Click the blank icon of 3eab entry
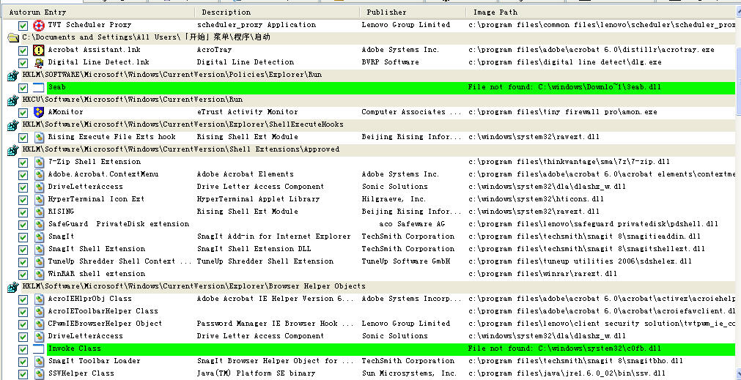 coord(40,88)
